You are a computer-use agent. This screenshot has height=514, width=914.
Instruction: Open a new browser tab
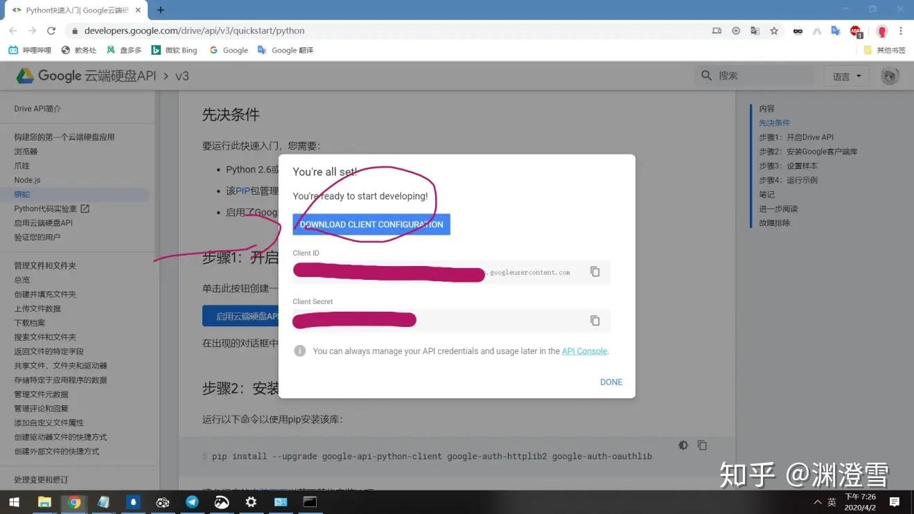pos(161,10)
